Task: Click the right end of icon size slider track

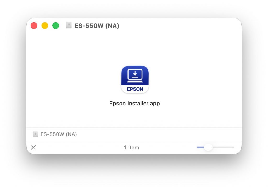Action: tap(233, 147)
